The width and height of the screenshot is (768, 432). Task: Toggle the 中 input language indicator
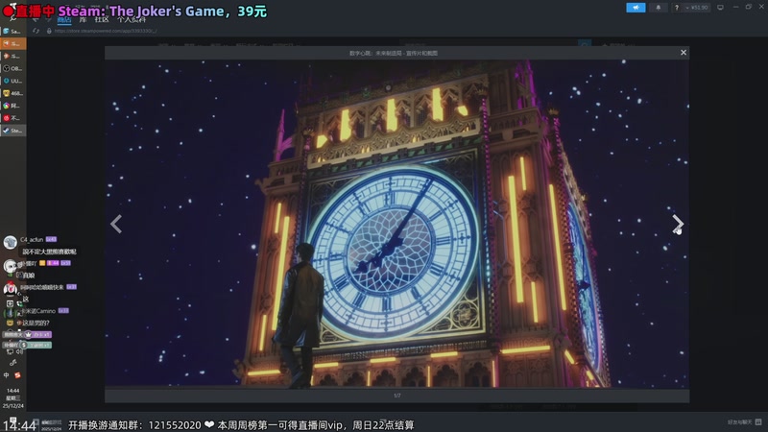coord(7,375)
